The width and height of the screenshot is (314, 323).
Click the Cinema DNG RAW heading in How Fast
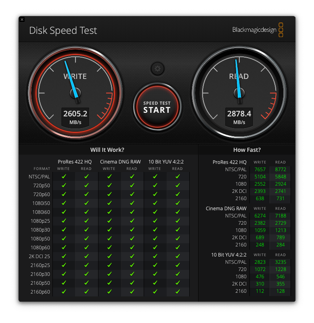tap(226, 209)
